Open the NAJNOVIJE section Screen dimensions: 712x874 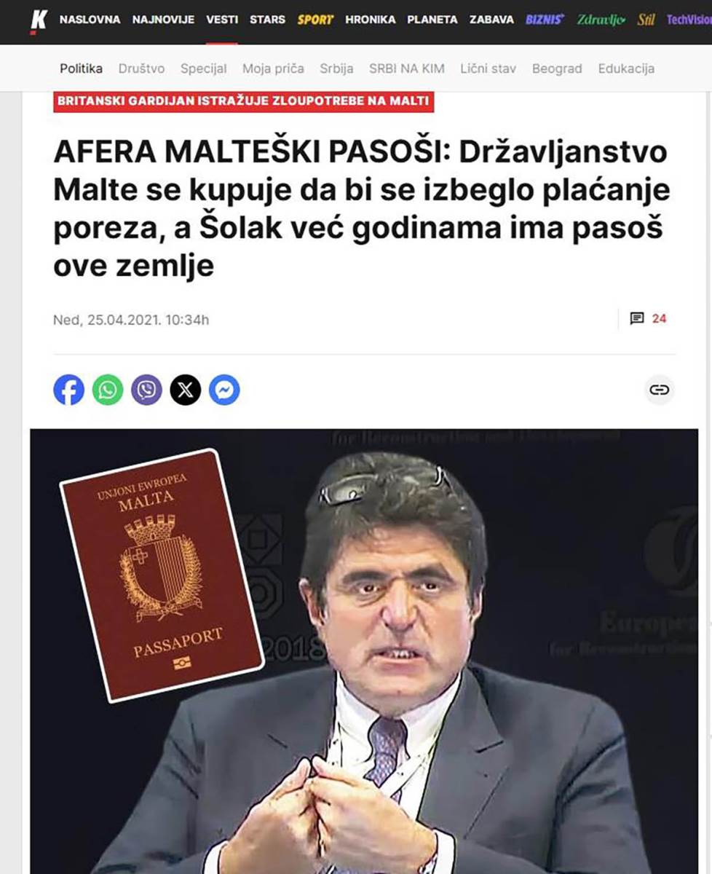pyautogui.click(x=163, y=20)
